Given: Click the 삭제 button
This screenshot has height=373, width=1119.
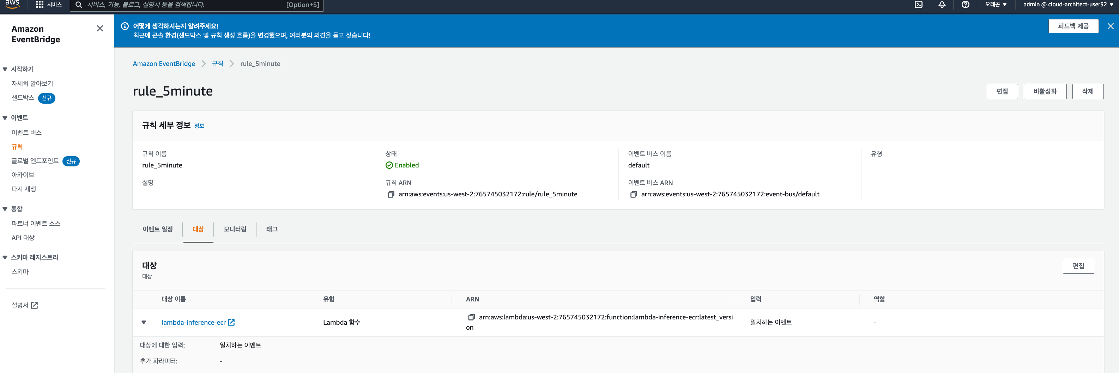Looking at the screenshot, I should (1087, 91).
